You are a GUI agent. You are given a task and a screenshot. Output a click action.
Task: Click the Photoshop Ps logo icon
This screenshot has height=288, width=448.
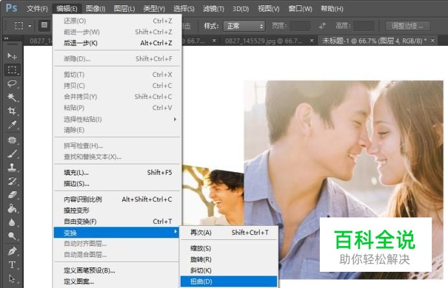coord(12,8)
